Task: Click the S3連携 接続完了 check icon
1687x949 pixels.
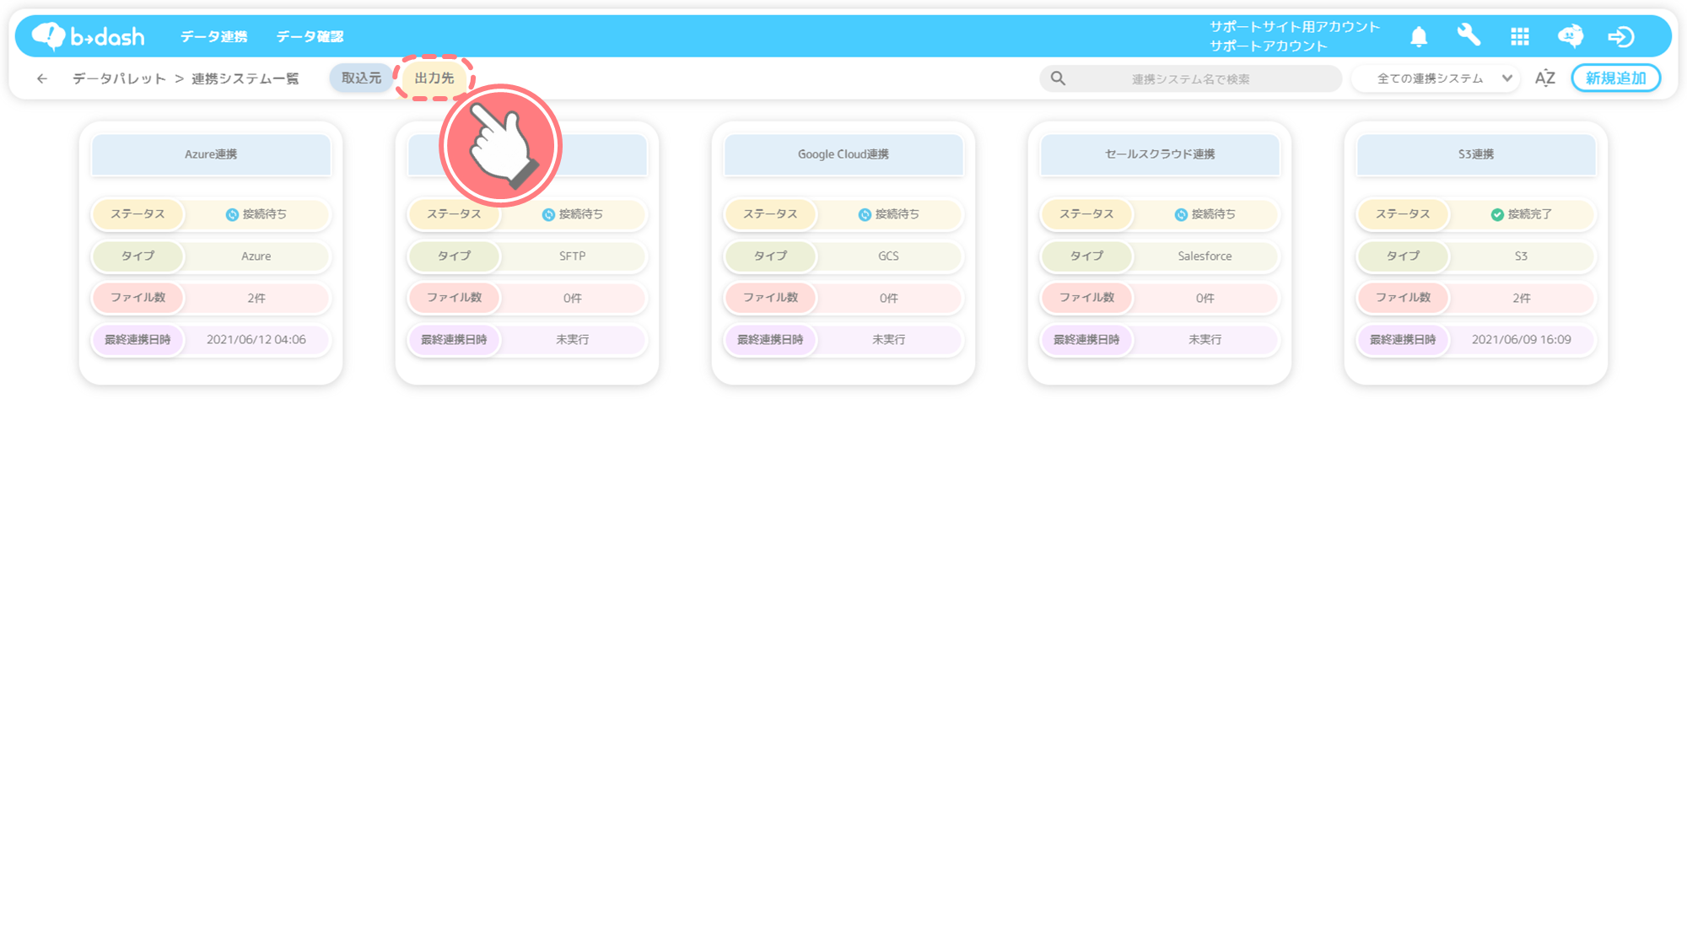Action: click(x=1497, y=215)
